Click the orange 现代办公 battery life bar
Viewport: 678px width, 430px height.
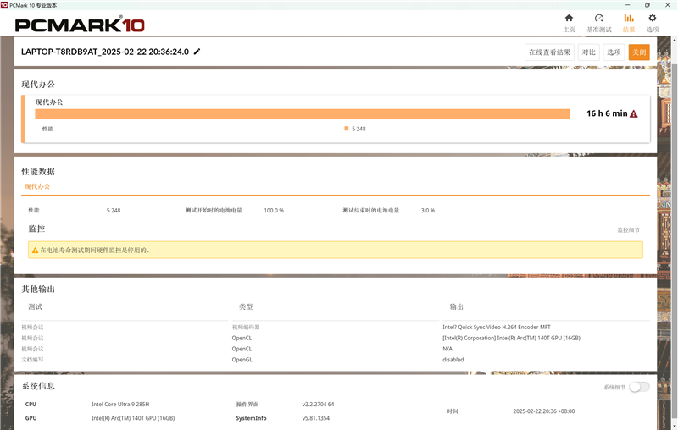pos(303,114)
